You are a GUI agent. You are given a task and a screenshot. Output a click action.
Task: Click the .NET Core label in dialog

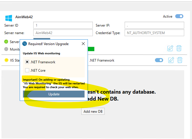(x=38, y=71)
